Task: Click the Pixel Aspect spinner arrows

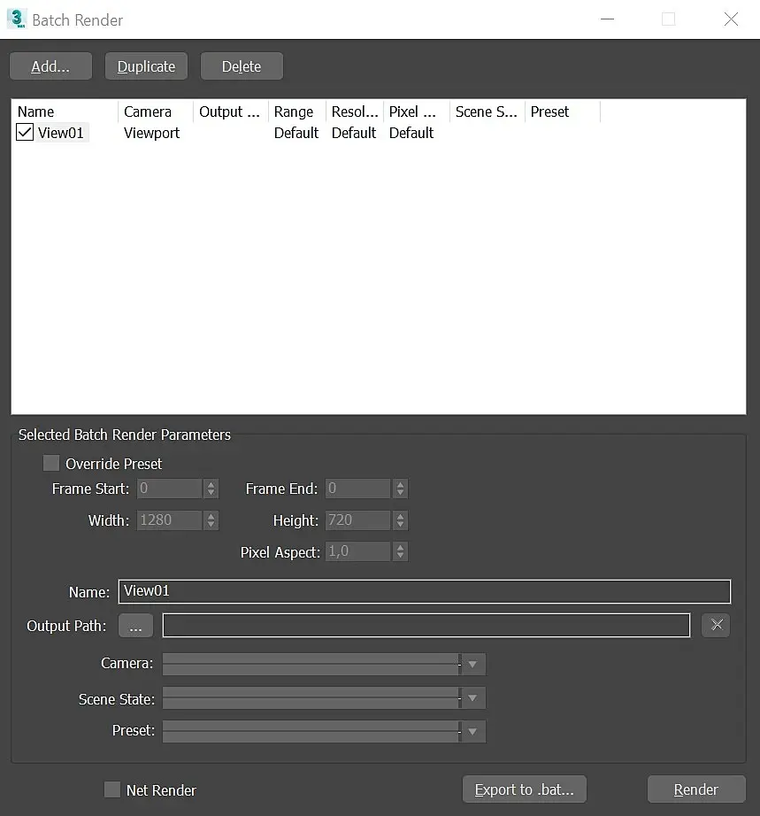Action: click(x=400, y=551)
